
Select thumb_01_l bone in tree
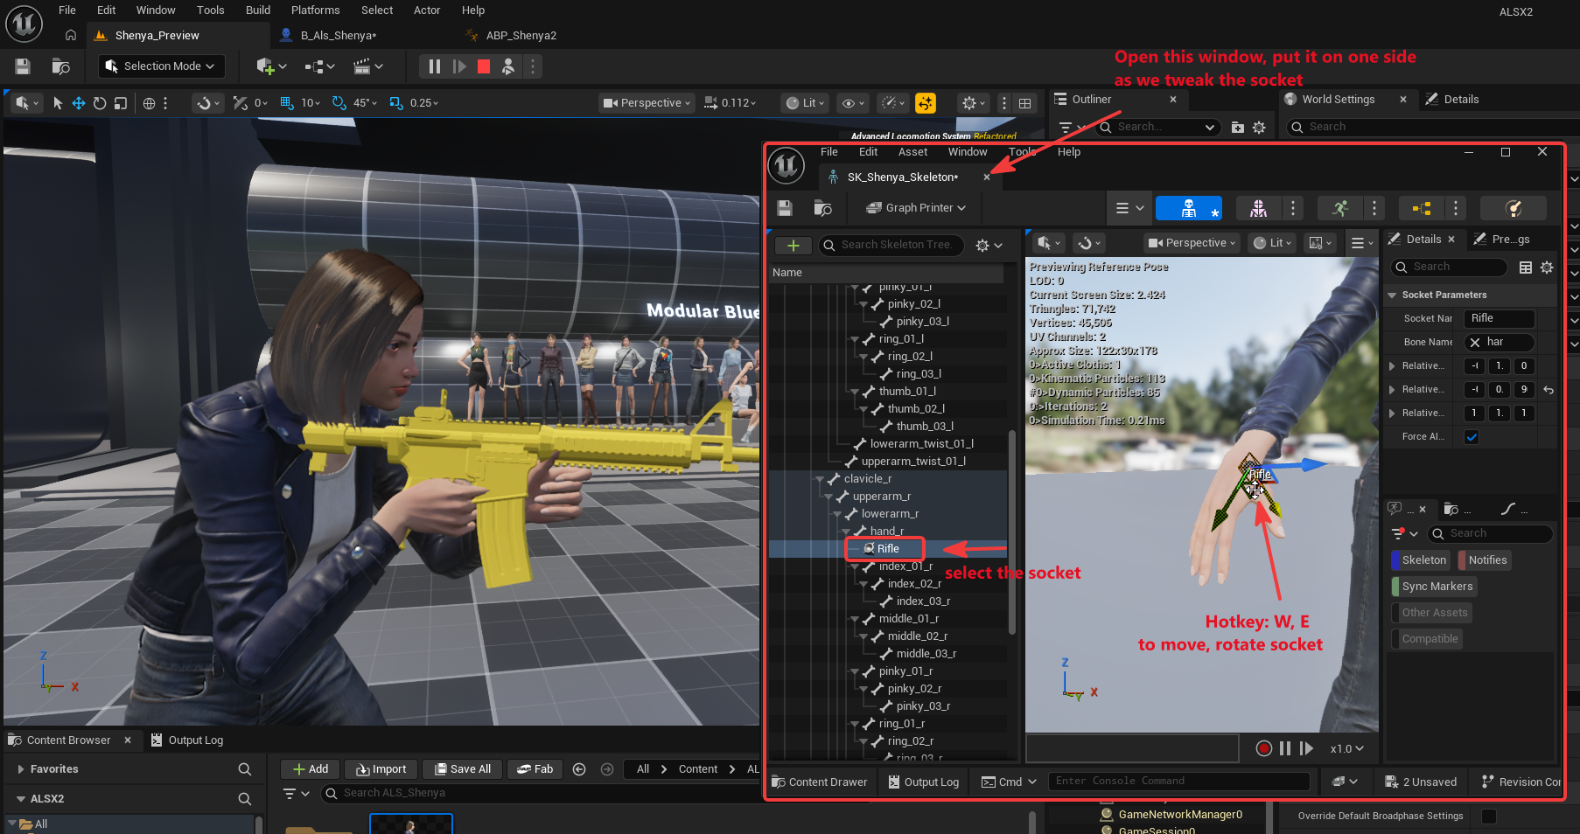coord(907,392)
